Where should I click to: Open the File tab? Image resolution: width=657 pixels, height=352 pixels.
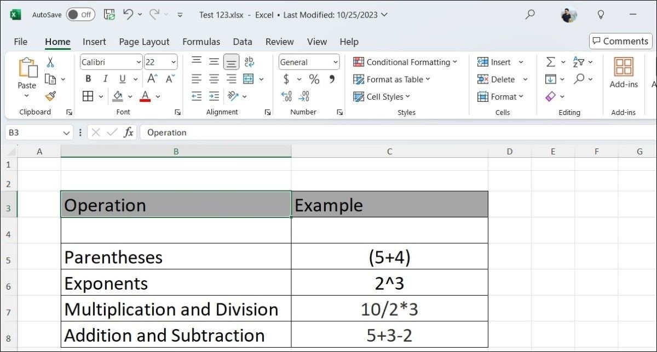20,42
